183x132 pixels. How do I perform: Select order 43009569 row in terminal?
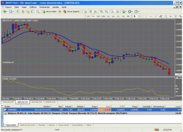pyautogui.click(x=93, y=110)
